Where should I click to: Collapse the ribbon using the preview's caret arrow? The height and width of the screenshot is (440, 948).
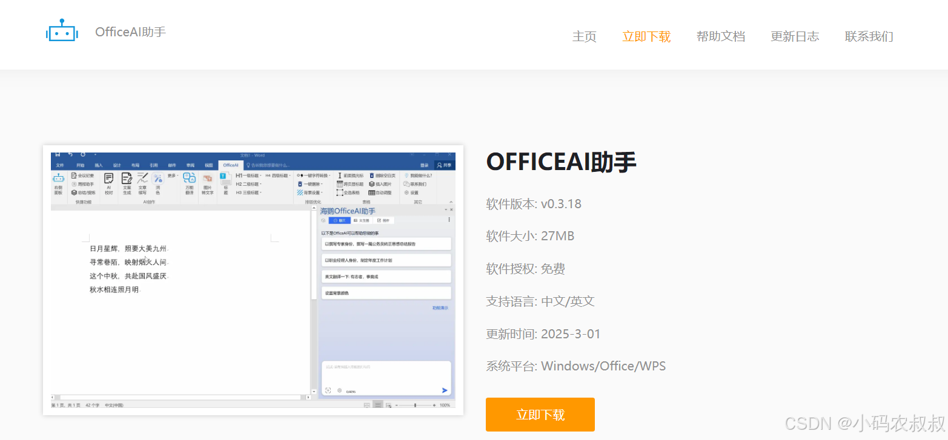click(451, 202)
